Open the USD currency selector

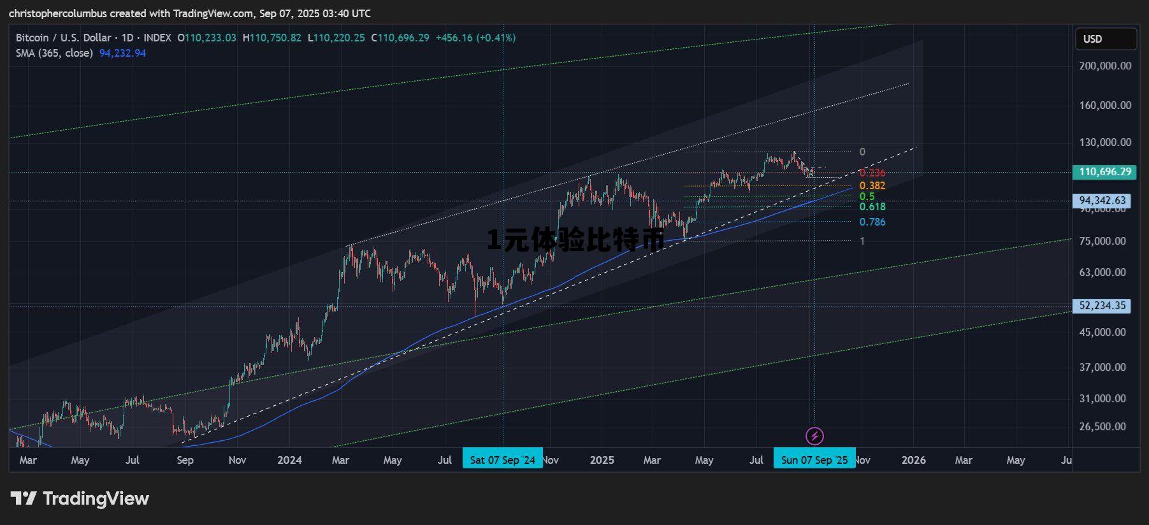(x=1105, y=39)
